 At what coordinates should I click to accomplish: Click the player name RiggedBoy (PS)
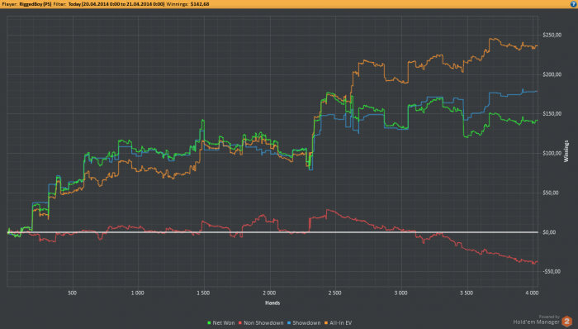coord(36,4)
